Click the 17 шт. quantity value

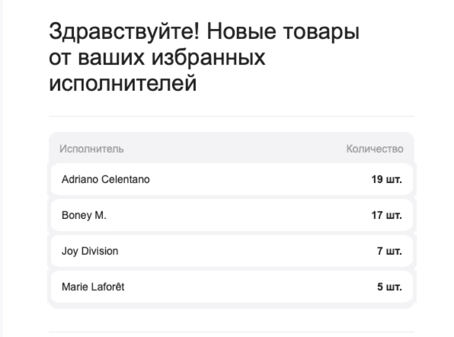point(386,215)
